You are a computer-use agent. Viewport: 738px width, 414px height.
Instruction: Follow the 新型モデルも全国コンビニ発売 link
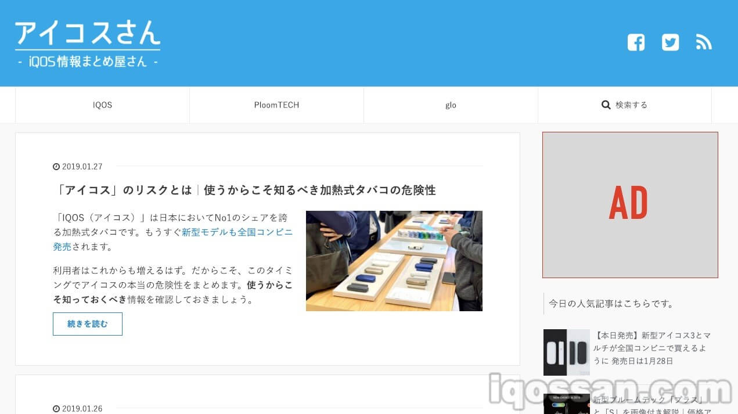(x=173, y=239)
